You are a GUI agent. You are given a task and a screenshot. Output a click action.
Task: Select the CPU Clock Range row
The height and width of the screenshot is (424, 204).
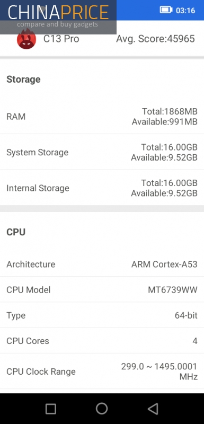tap(102, 372)
